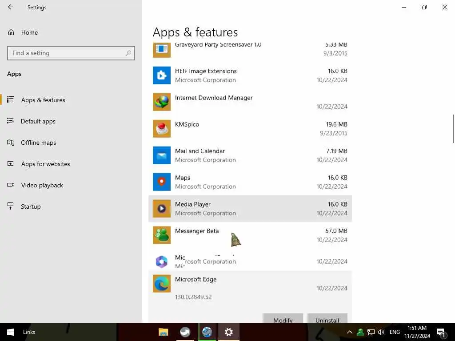Click the Microsoft 365 app icon
The width and height of the screenshot is (455, 341).
pos(162,262)
